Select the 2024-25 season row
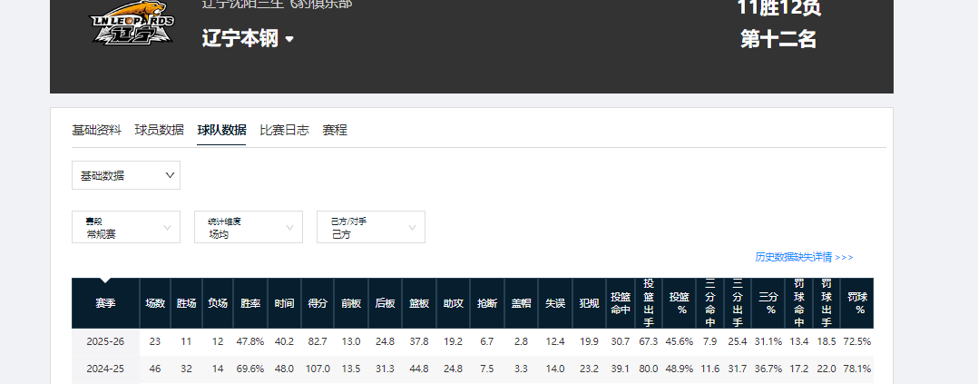This screenshot has width=978, height=384. click(106, 369)
